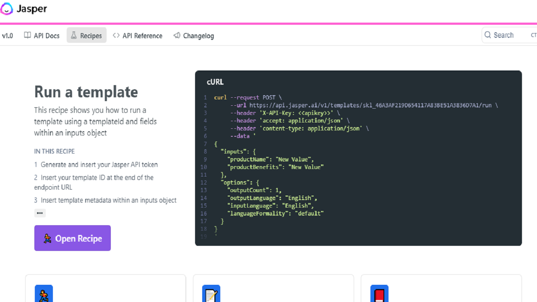Click the runner emoji on Open Recipe
This screenshot has width=537, height=302.
pyautogui.click(x=47, y=238)
